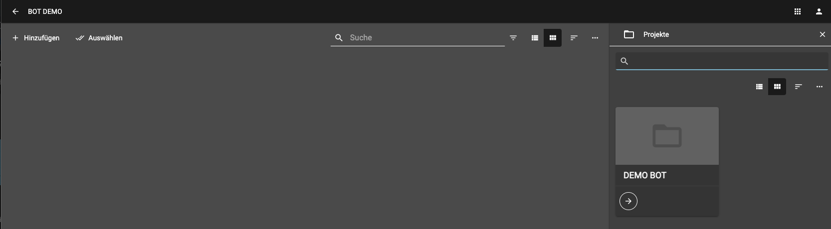Switch main area to list view
The width and height of the screenshot is (831, 229).
pyautogui.click(x=535, y=38)
